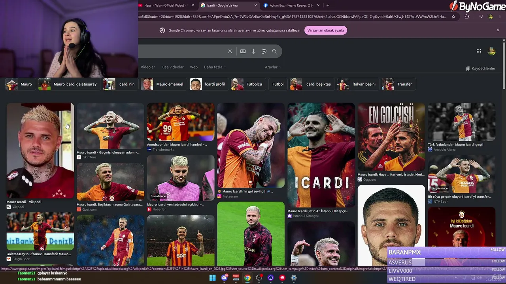Open the Instagram gol sevinci image thumbnail

pyautogui.click(x=251, y=145)
